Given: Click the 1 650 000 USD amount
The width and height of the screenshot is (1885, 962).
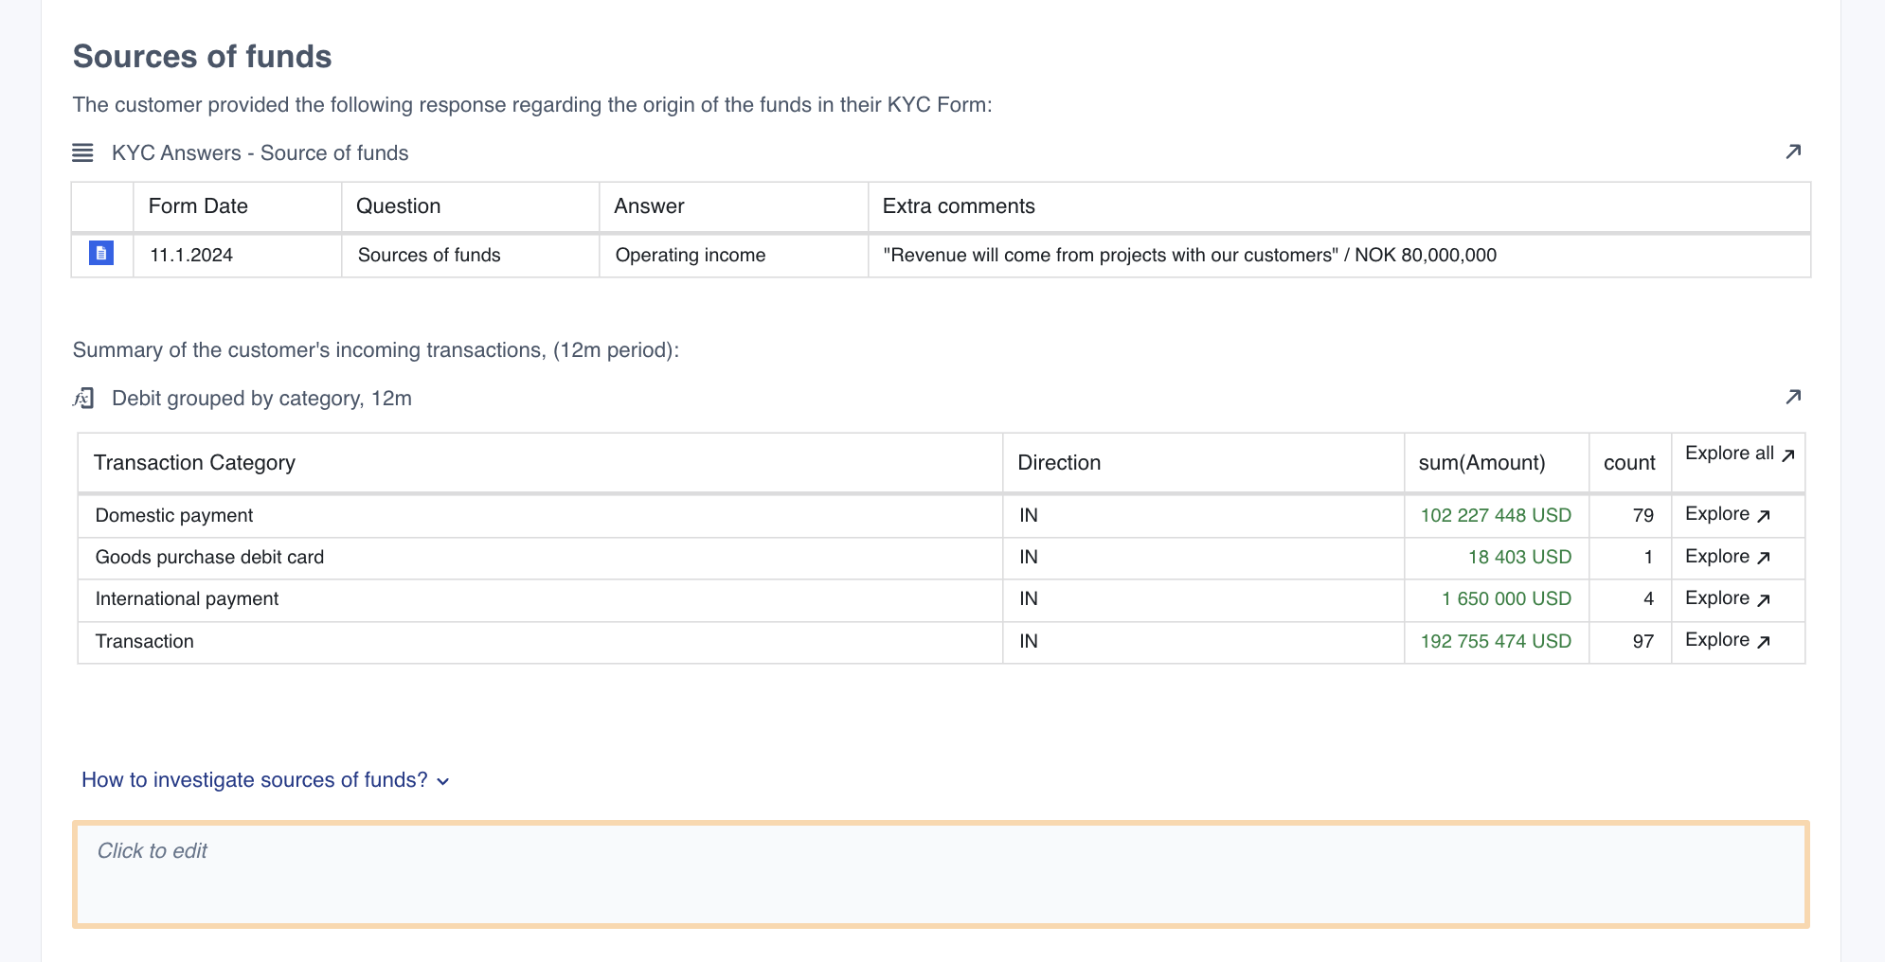Looking at the screenshot, I should pyautogui.click(x=1506, y=598).
